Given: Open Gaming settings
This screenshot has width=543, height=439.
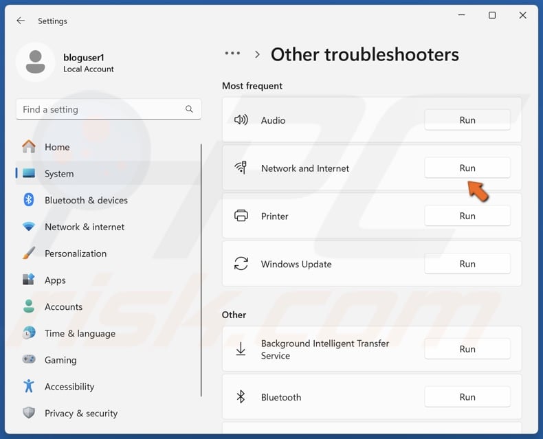Looking at the screenshot, I should (x=108, y=360).
